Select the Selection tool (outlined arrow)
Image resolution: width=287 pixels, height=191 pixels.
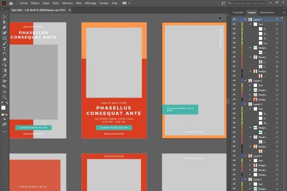pyautogui.click(x=4, y=16)
